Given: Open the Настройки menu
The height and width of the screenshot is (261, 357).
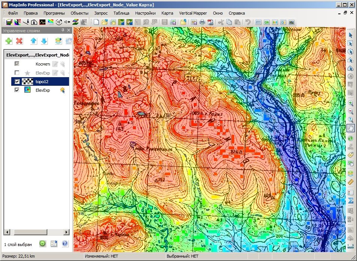Looking at the screenshot, I should click(x=145, y=13).
